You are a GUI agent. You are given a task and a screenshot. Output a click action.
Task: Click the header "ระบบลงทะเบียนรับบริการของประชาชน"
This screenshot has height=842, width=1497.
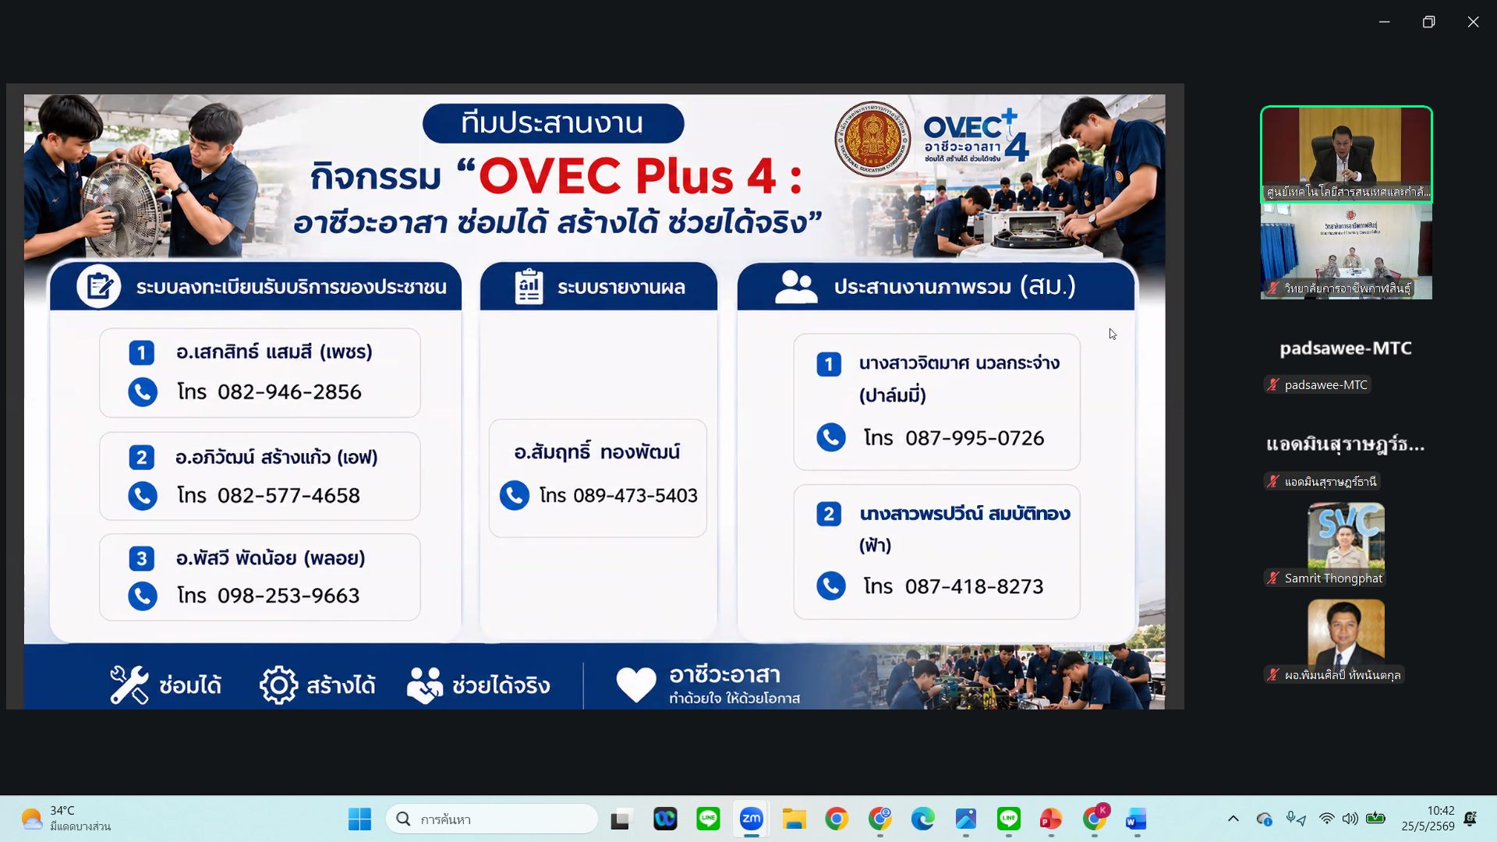291,287
